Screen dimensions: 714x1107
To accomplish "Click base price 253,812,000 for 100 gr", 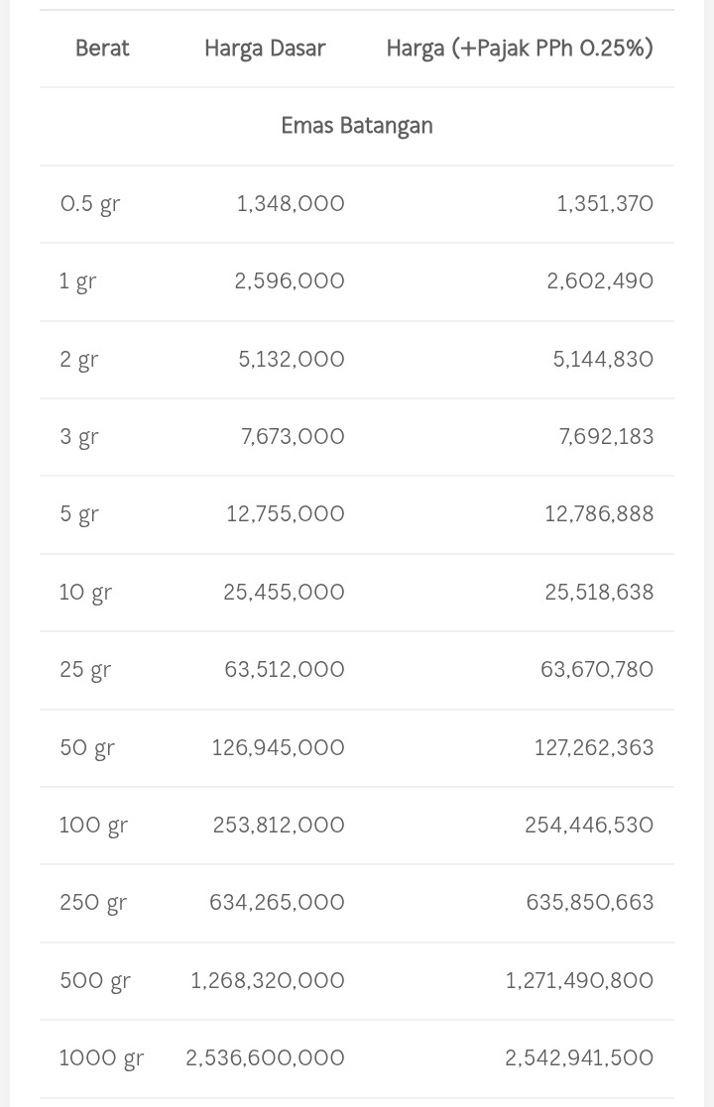I will pos(279,826).
